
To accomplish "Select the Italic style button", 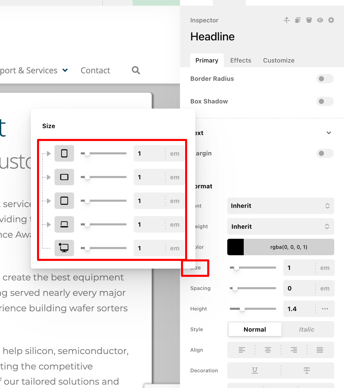I will coord(306,329).
